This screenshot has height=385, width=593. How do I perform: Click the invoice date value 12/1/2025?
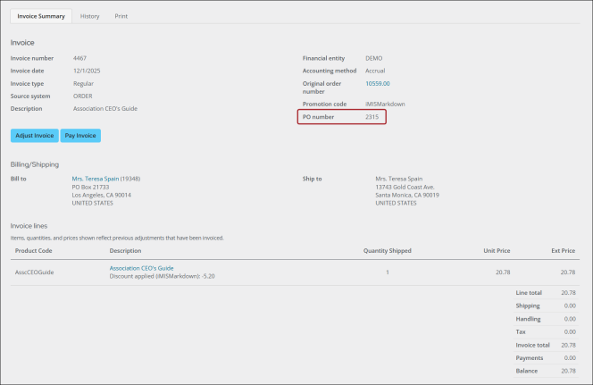click(x=86, y=71)
